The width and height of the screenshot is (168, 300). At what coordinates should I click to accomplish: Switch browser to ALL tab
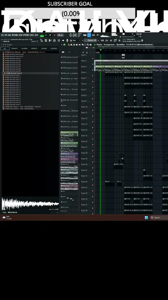5,48
